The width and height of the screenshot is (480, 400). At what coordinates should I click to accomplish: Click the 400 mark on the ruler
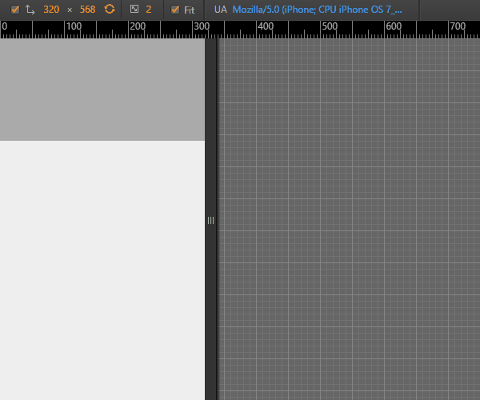click(266, 27)
